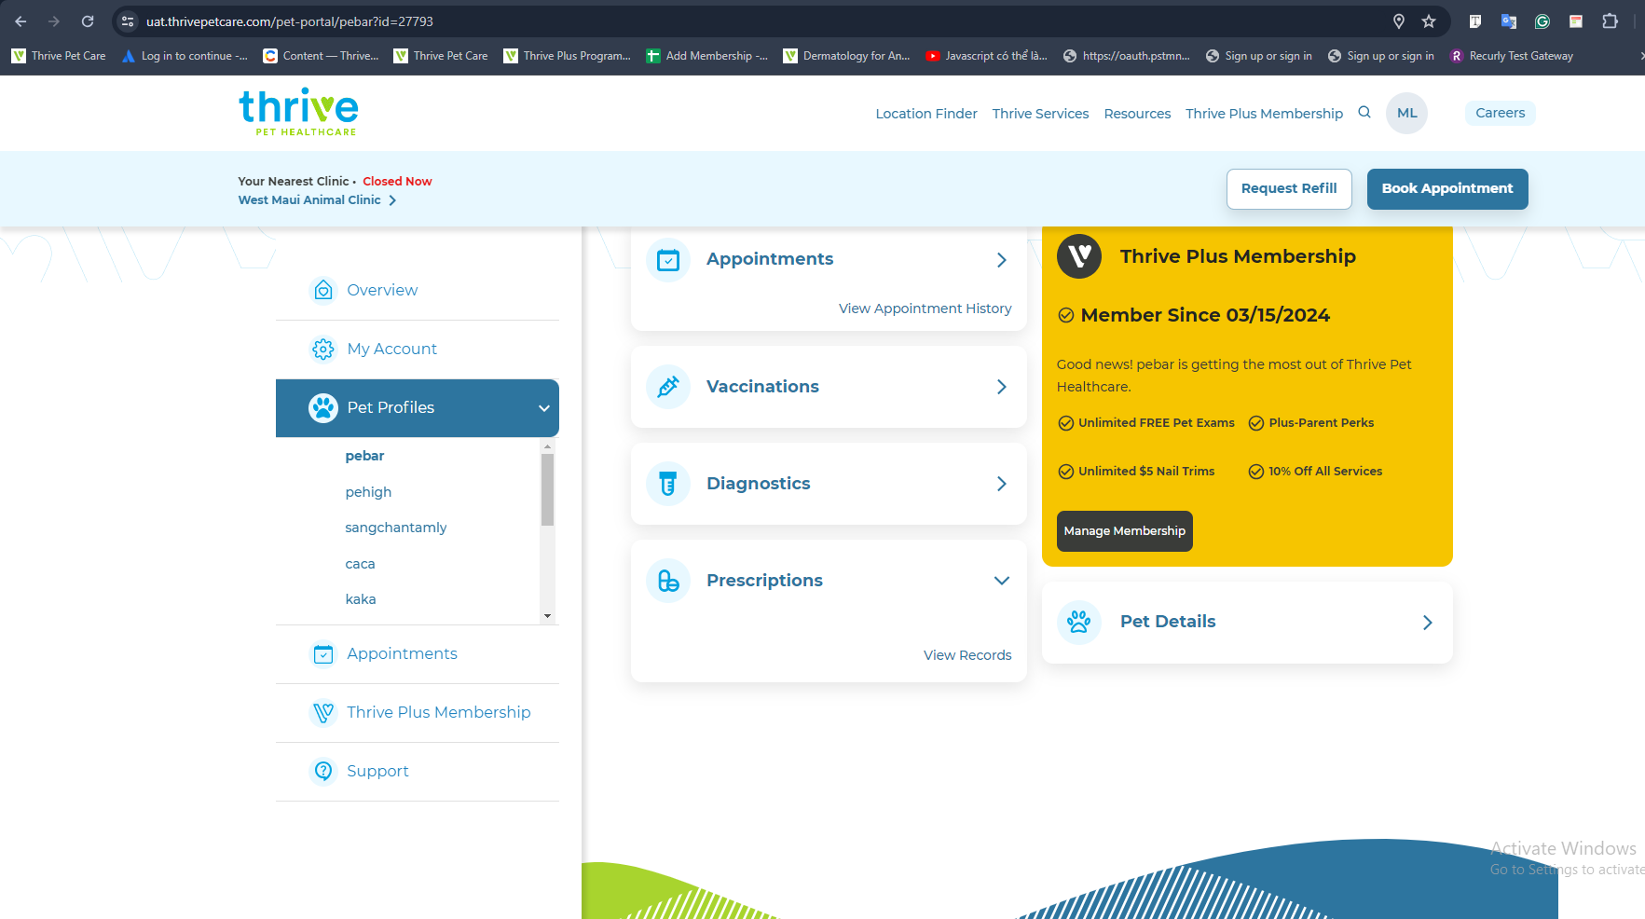Open the View Records link

tap(967, 655)
